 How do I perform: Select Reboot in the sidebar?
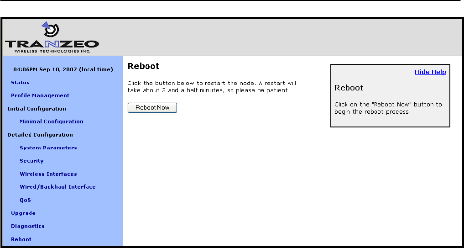click(x=21, y=239)
